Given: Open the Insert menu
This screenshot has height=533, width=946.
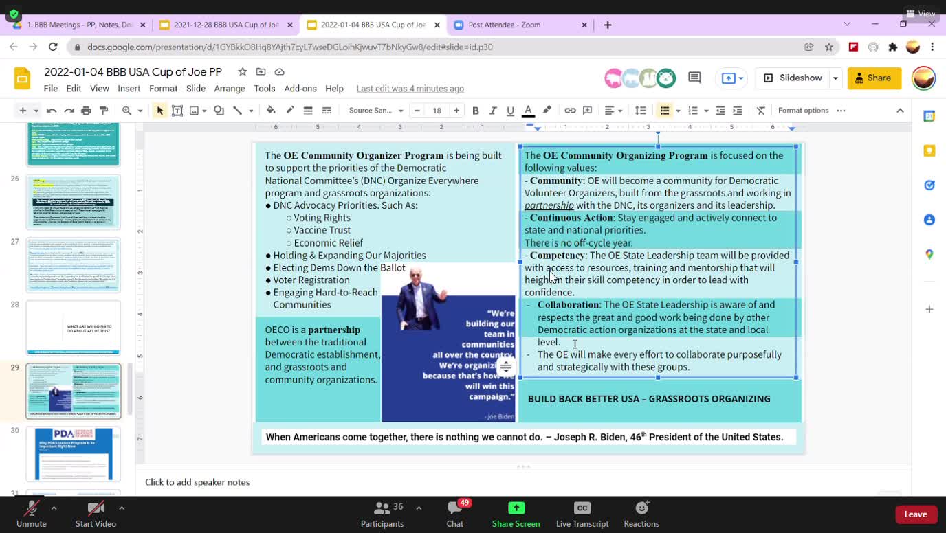Looking at the screenshot, I should [x=129, y=89].
